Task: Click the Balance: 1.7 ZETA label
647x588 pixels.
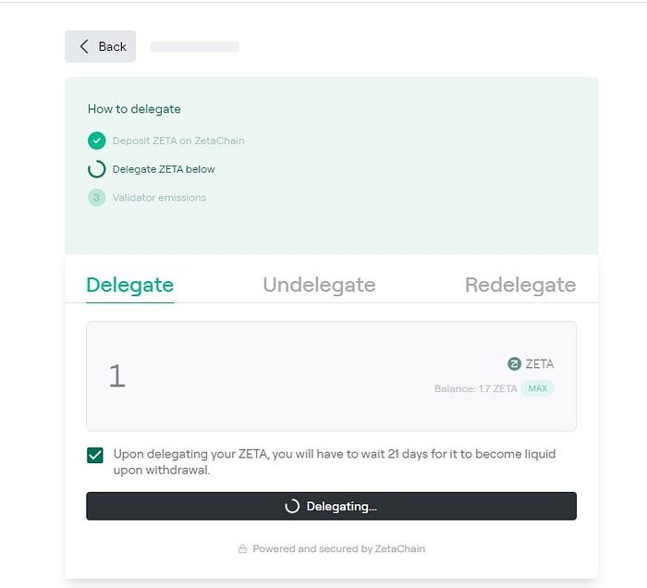Action: pyautogui.click(x=475, y=388)
